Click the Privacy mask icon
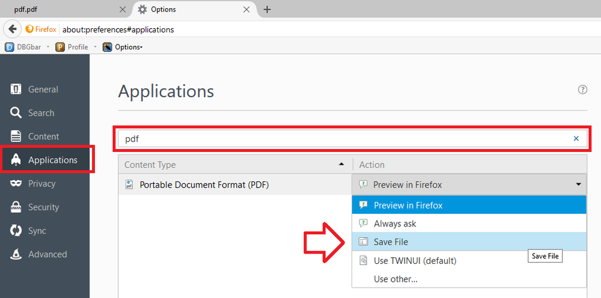Image resolution: width=601 pixels, height=298 pixels. (x=16, y=184)
